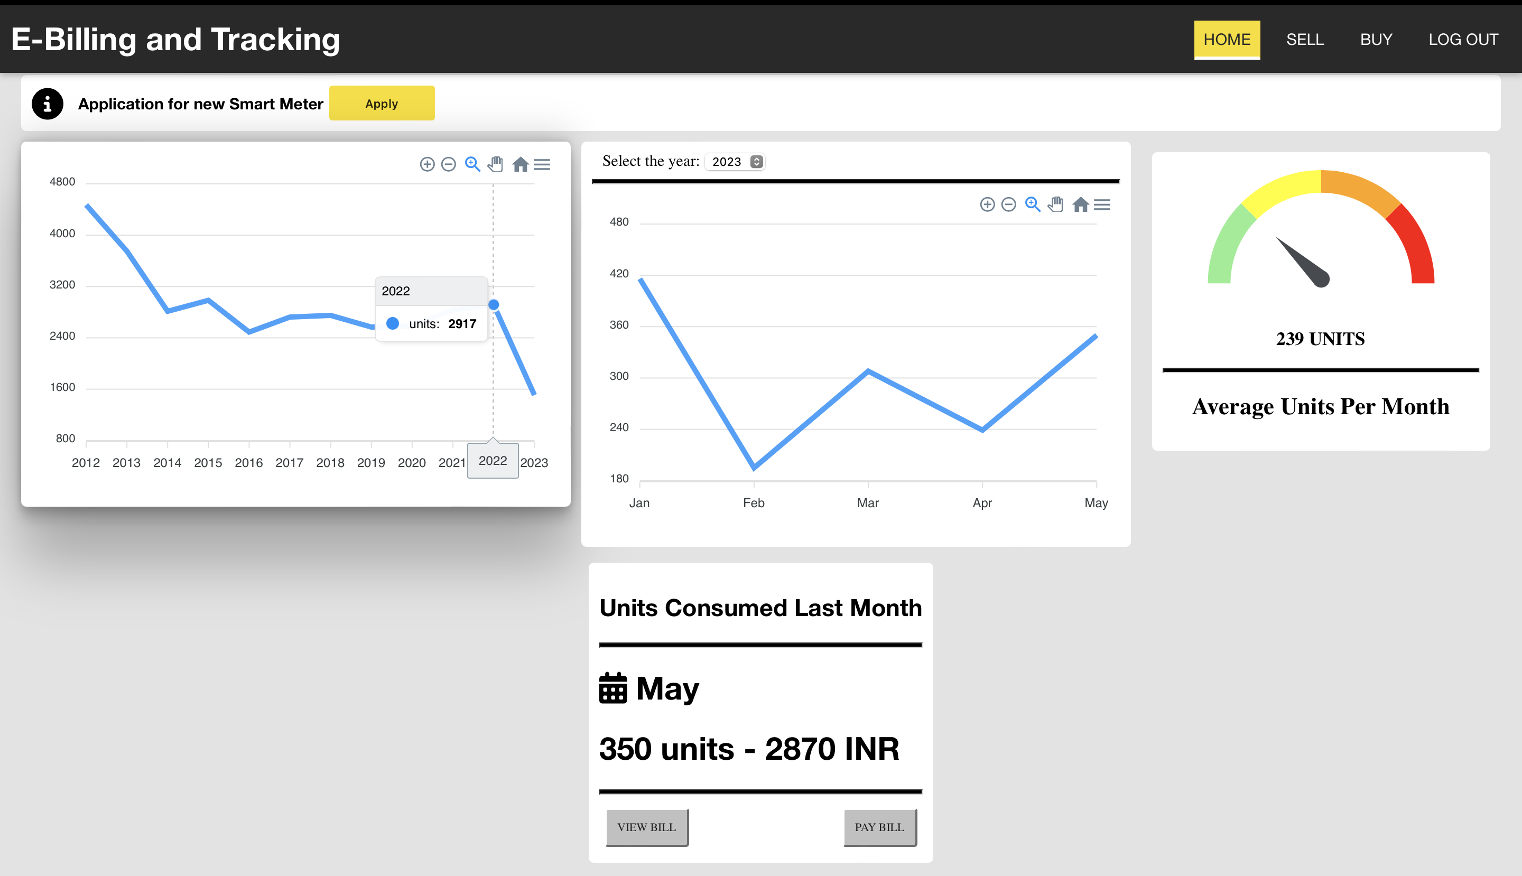Click the 2022 data point on yearly chart
The width and height of the screenshot is (1522, 876).
[494, 305]
